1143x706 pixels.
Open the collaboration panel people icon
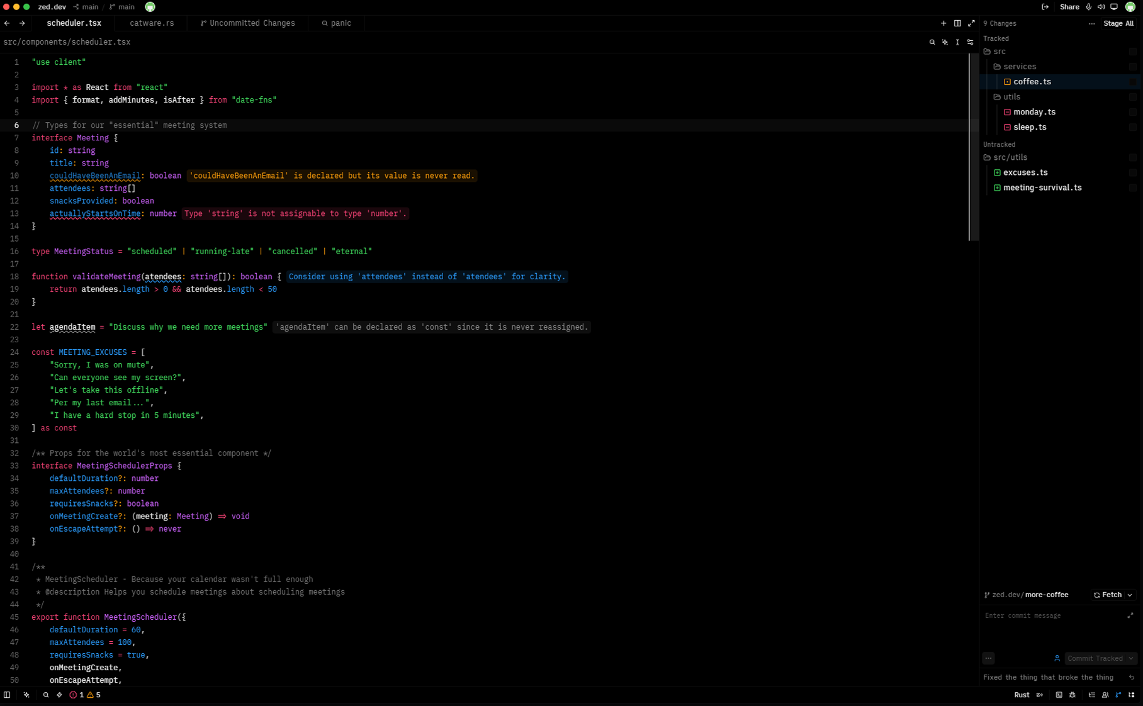[x=1105, y=695]
